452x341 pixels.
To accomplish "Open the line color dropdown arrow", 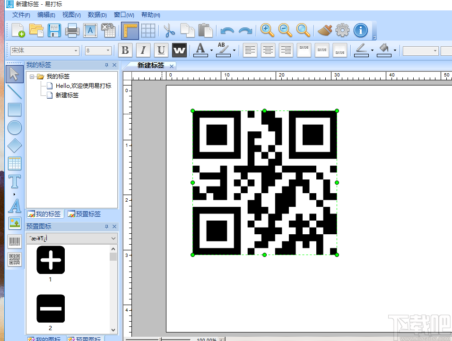I will pyautogui.click(x=372, y=51).
